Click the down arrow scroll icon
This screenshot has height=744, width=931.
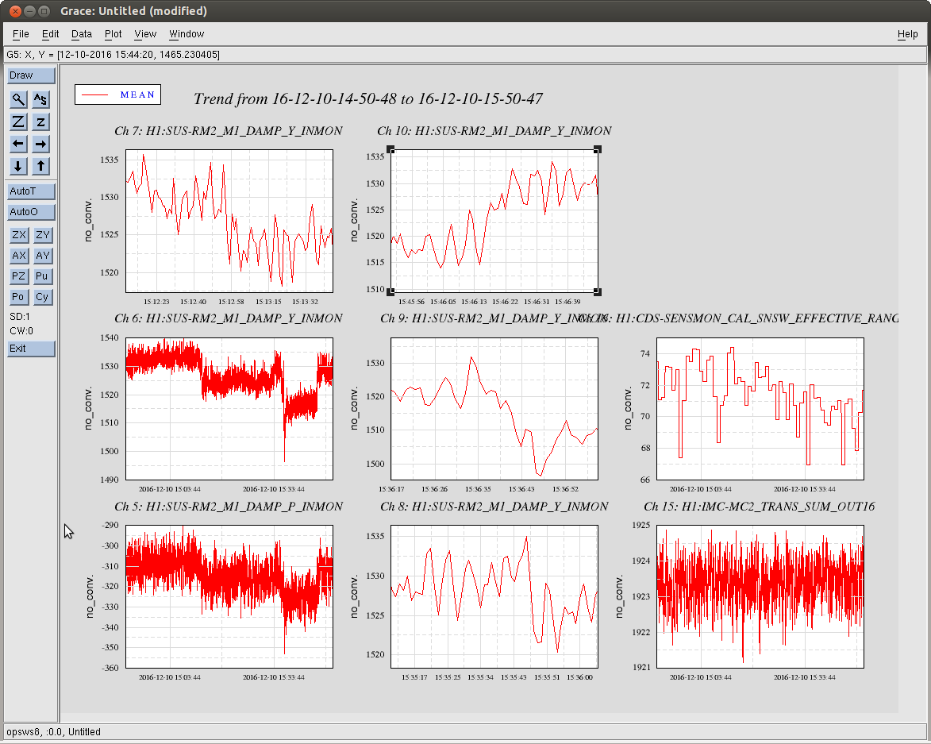pyautogui.click(x=18, y=166)
